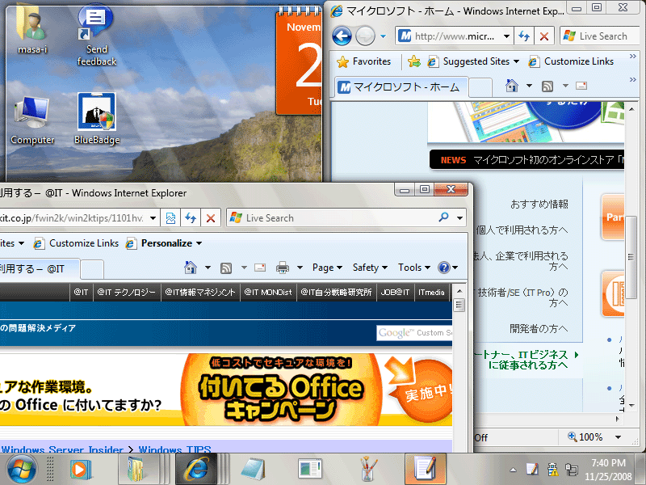Screen dimensions: 646x485
Task: Open Customize Links in the Microsoft home window
Action: [x=571, y=61]
